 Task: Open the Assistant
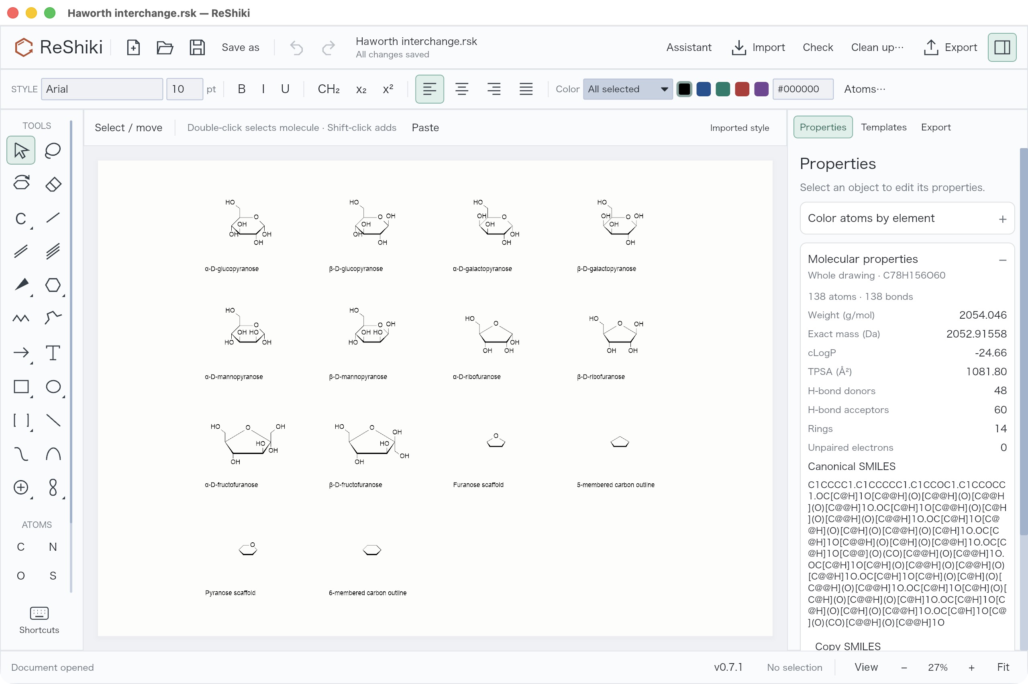click(x=688, y=47)
